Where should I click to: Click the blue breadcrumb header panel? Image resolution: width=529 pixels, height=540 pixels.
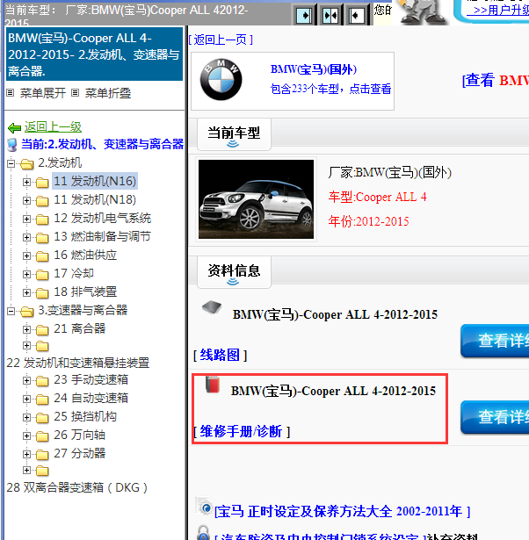coord(94,54)
